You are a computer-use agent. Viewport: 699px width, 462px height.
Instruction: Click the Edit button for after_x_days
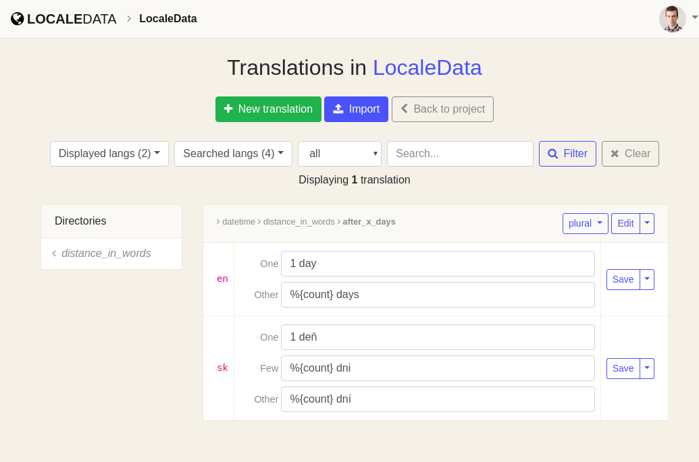625,223
